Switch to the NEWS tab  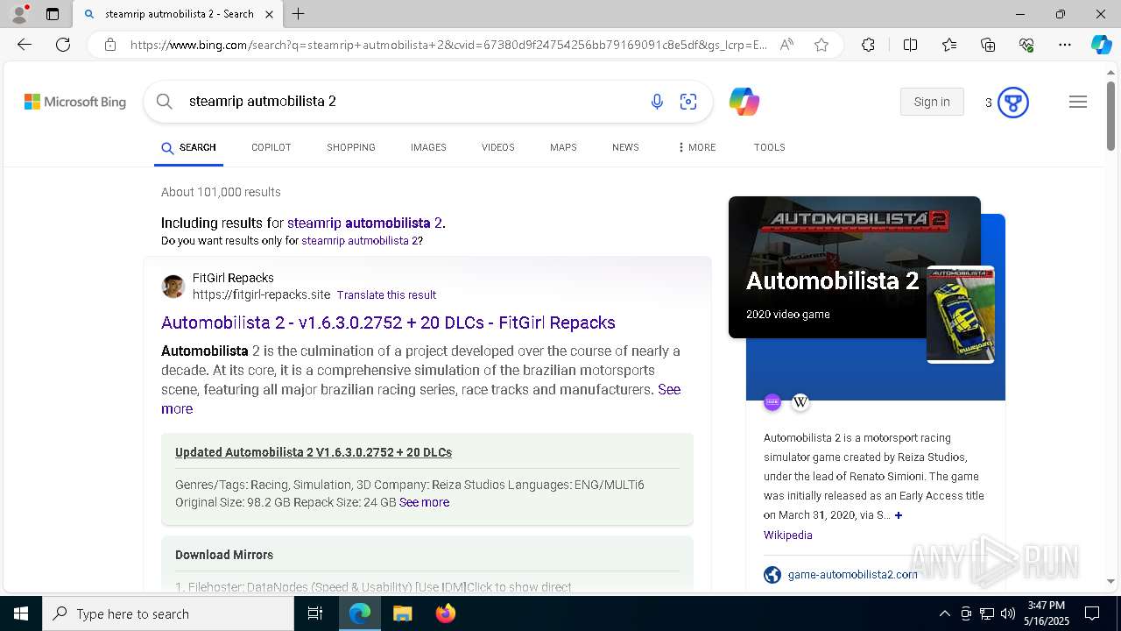pyautogui.click(x=625, y=147)
